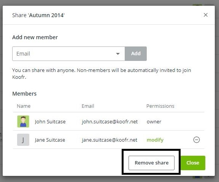
Task: Click the Add member button
Action: [x=136, y=54]
